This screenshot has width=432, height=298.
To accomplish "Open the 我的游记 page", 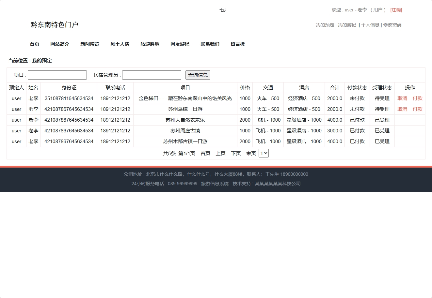I will pos(347,24).
